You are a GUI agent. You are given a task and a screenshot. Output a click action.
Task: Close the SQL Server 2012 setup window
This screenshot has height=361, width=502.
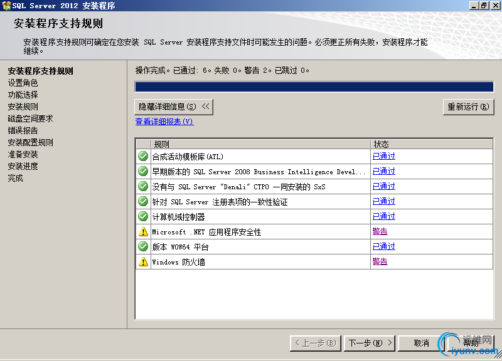tap(495, 6)
